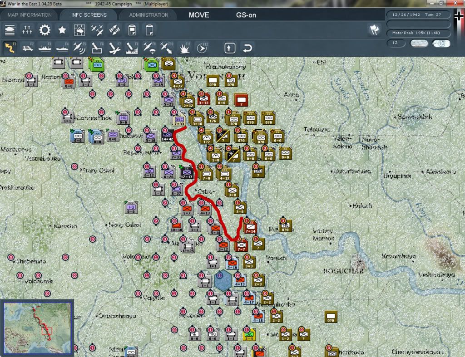465x357 pixels.
Task: Select the F11 explosion mode icon
Action: click(184, 48)
